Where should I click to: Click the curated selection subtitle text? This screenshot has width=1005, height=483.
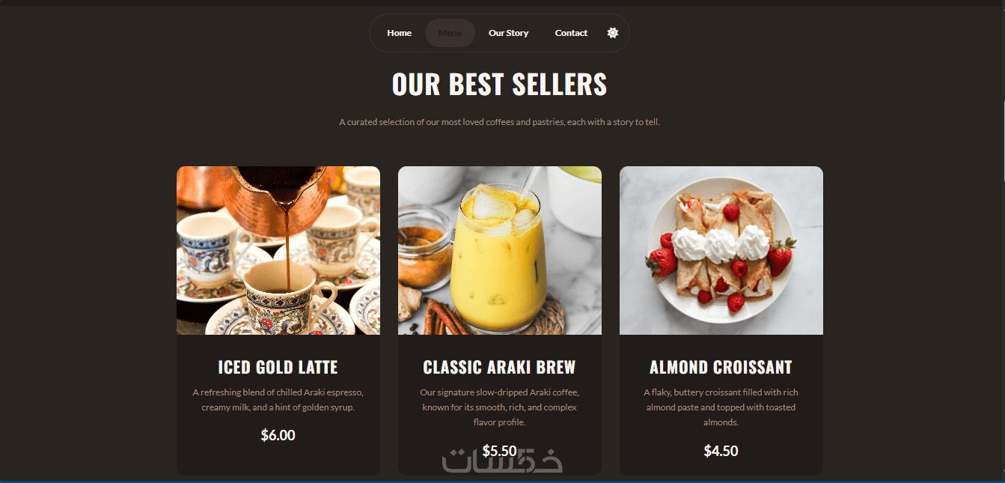499,122
